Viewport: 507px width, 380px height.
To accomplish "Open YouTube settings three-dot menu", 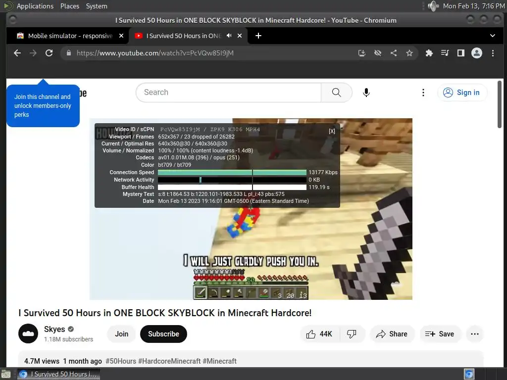I will point(423,93).
